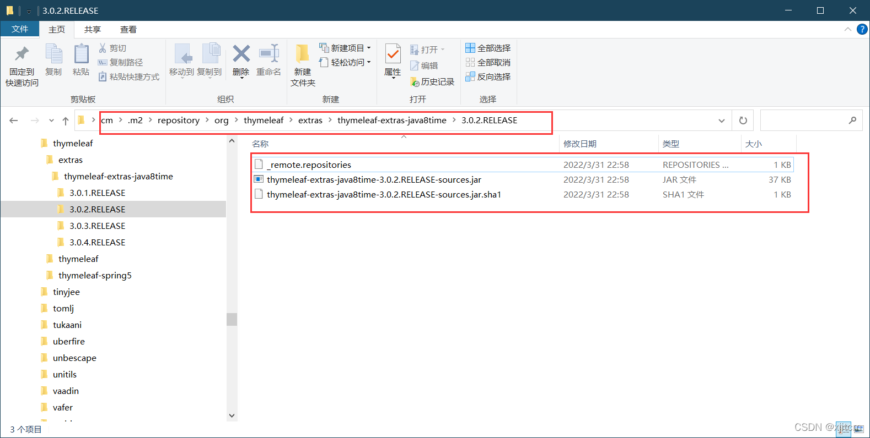
Task: Click Edit (编辑) command
Action: (424, 66)
